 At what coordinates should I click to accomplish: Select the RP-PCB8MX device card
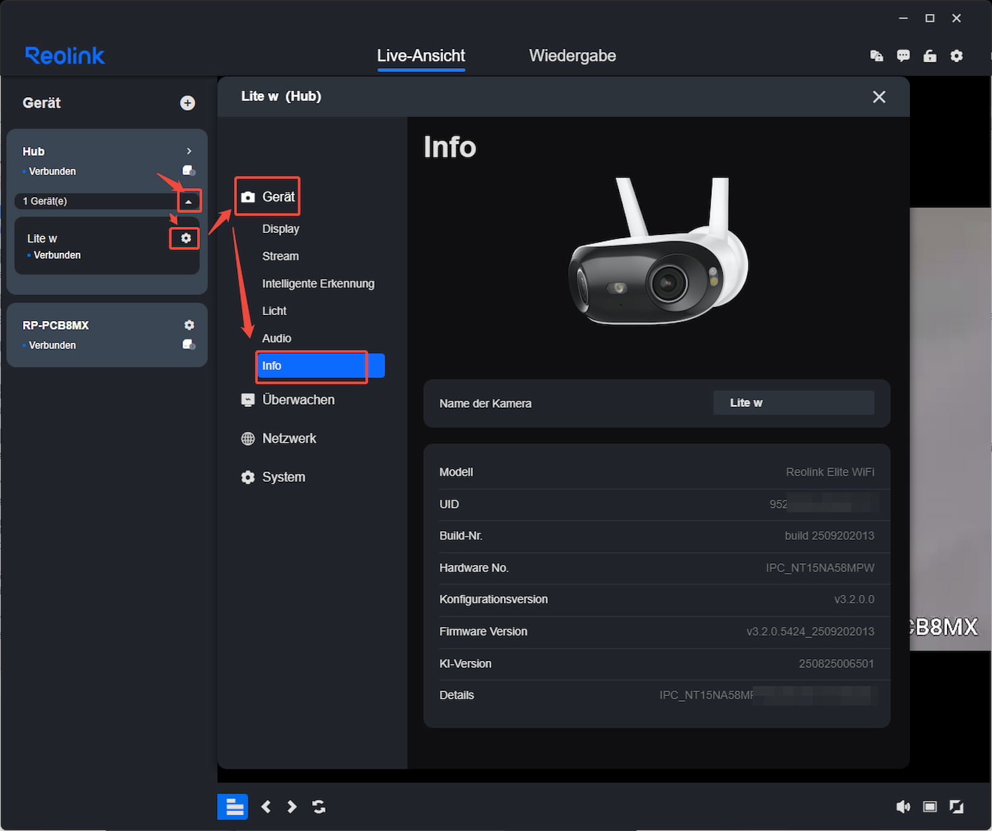(x=107, y=335)
